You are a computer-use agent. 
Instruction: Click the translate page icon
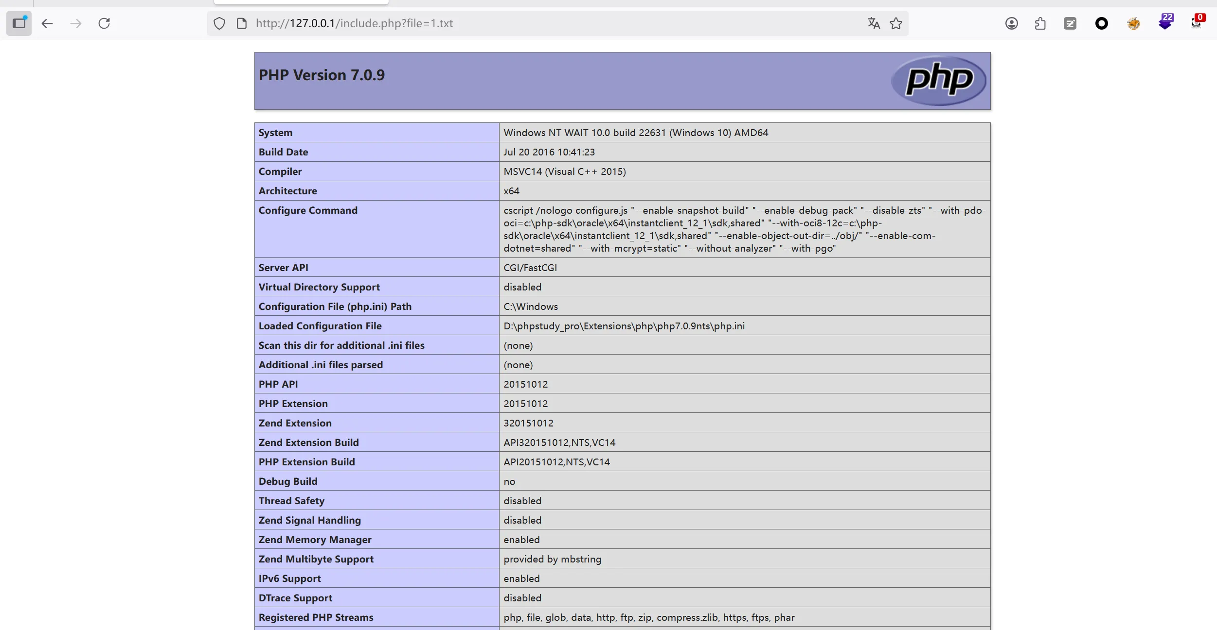tap(874, 23)
